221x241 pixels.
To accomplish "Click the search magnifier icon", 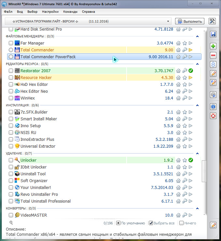I will tap(11, 223).
